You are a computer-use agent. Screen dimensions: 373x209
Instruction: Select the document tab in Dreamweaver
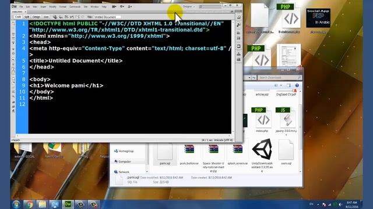pyautogui.click(x=19, y=12)
